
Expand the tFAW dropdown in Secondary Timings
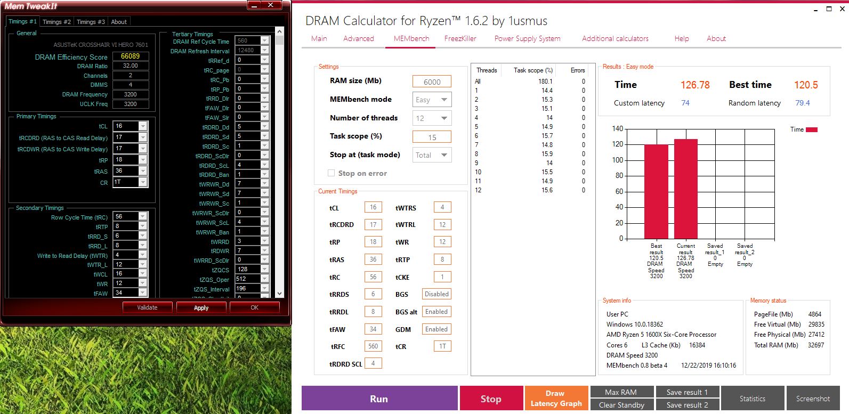click(x=143, y=293)
